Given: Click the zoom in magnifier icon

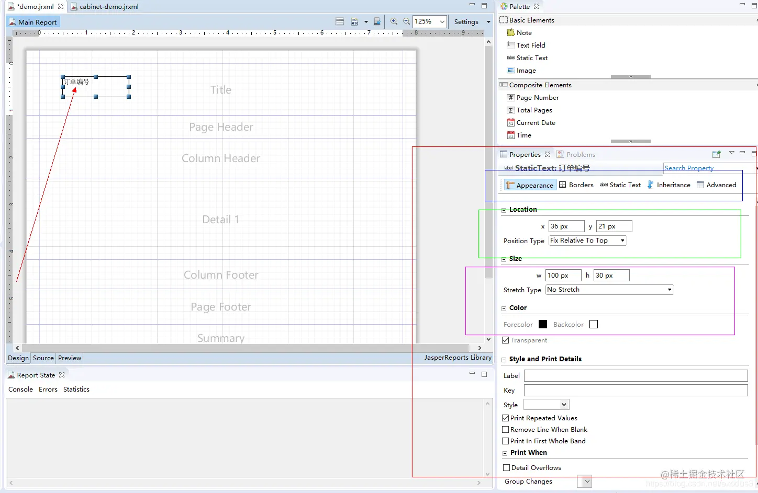Looking at the screenshot, I should [x=394, y=21].
